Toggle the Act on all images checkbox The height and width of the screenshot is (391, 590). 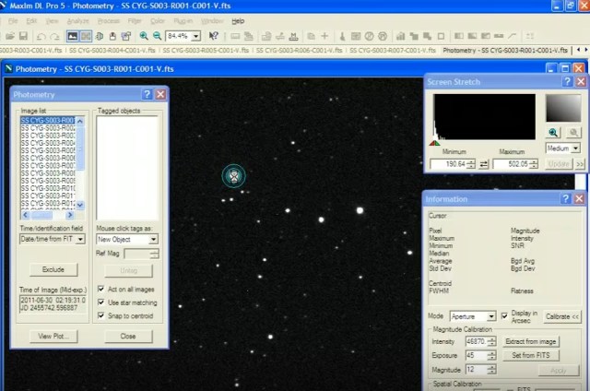tap(101, 289)
